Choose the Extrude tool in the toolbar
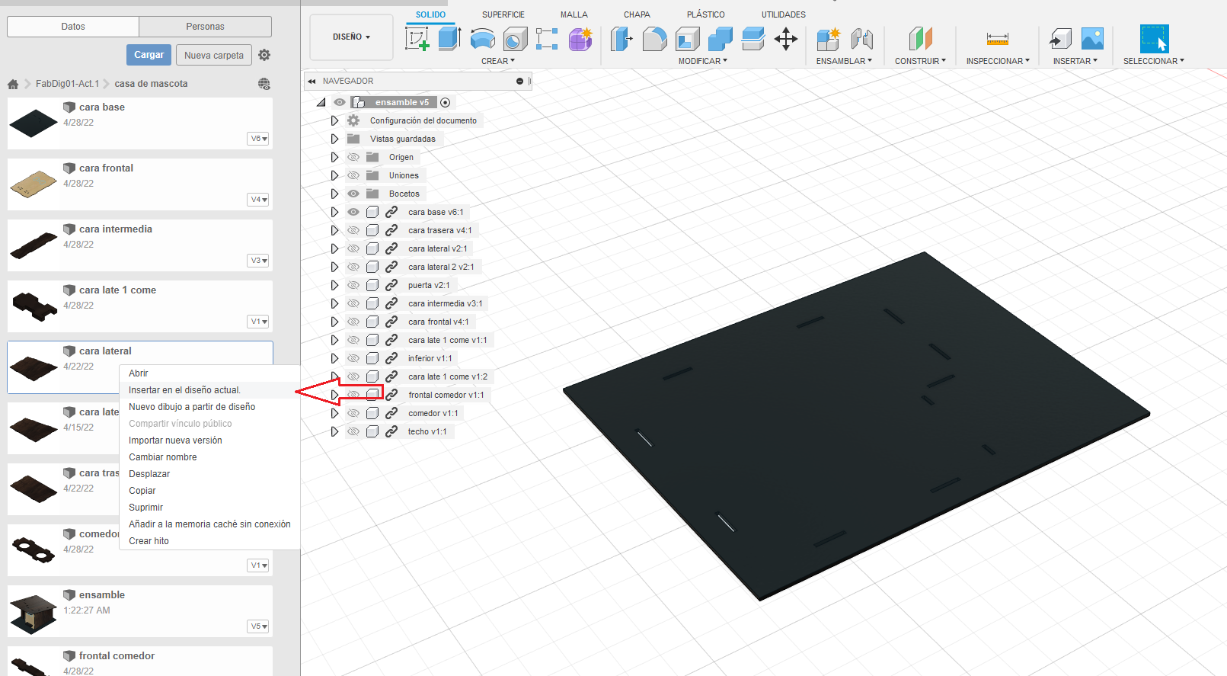This screenshot has height=676, width=1227. 449,38
